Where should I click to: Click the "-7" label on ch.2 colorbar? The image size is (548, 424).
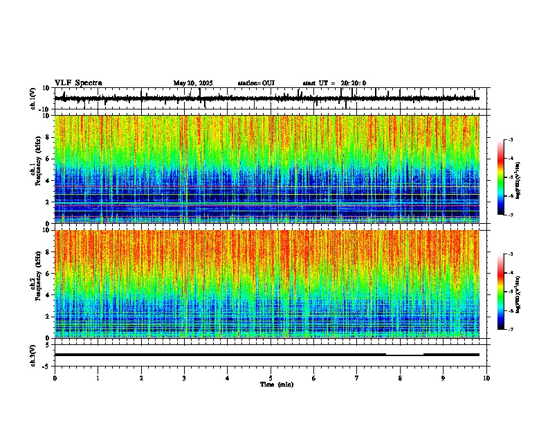click(511, 329)
